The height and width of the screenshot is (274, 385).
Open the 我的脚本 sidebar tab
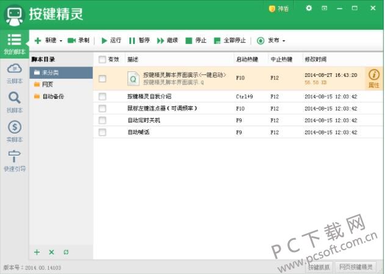[x=15, y=44]
